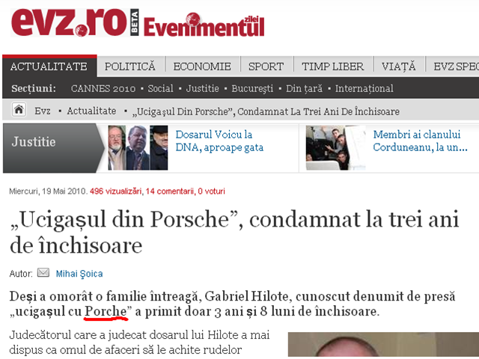The width and height of the screenshot is (479, 359).
Task: Click the Evenimentul zilei logo
Action: tap(204, 25)
